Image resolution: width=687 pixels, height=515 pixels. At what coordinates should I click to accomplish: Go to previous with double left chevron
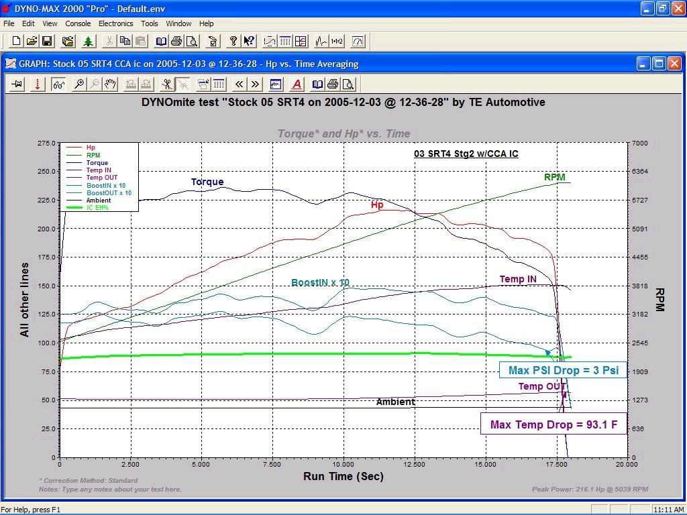[x=240, y=84]
